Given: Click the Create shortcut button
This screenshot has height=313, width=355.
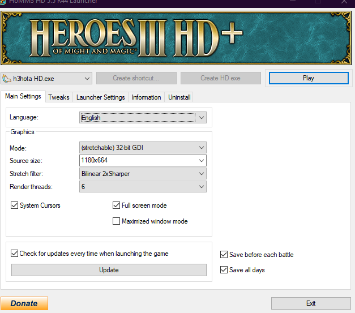Looking at the screenshot, I should click(x=136, y=78).
